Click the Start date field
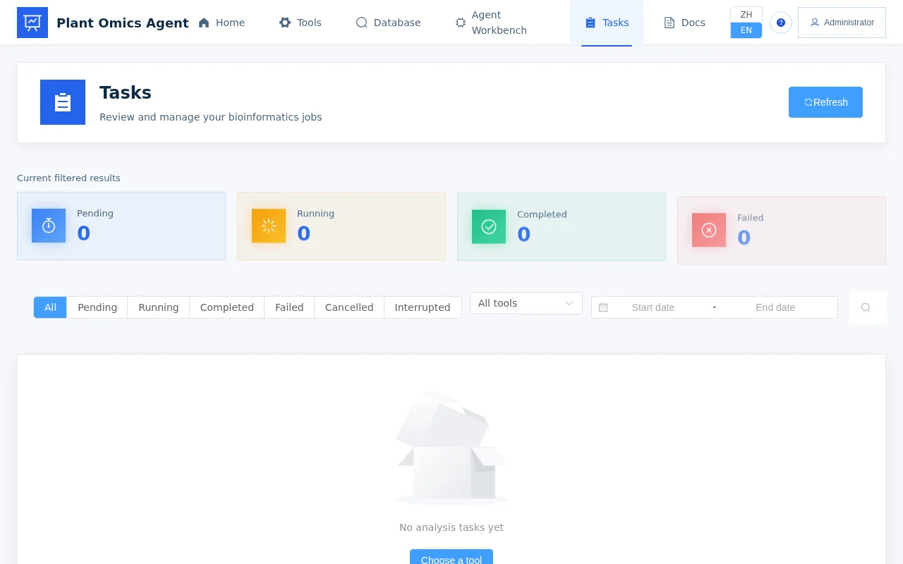Screen dimensions: 903x564 [653, 307]
